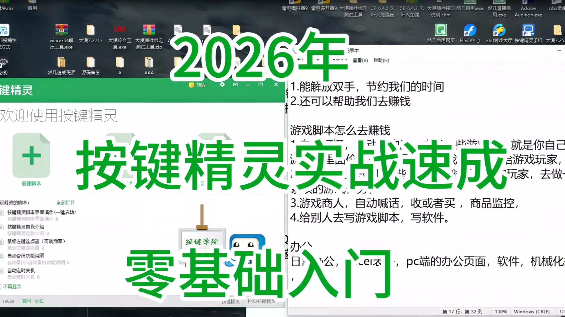Click the 网页按键精灵 button
565x317 pixels.
262,301
